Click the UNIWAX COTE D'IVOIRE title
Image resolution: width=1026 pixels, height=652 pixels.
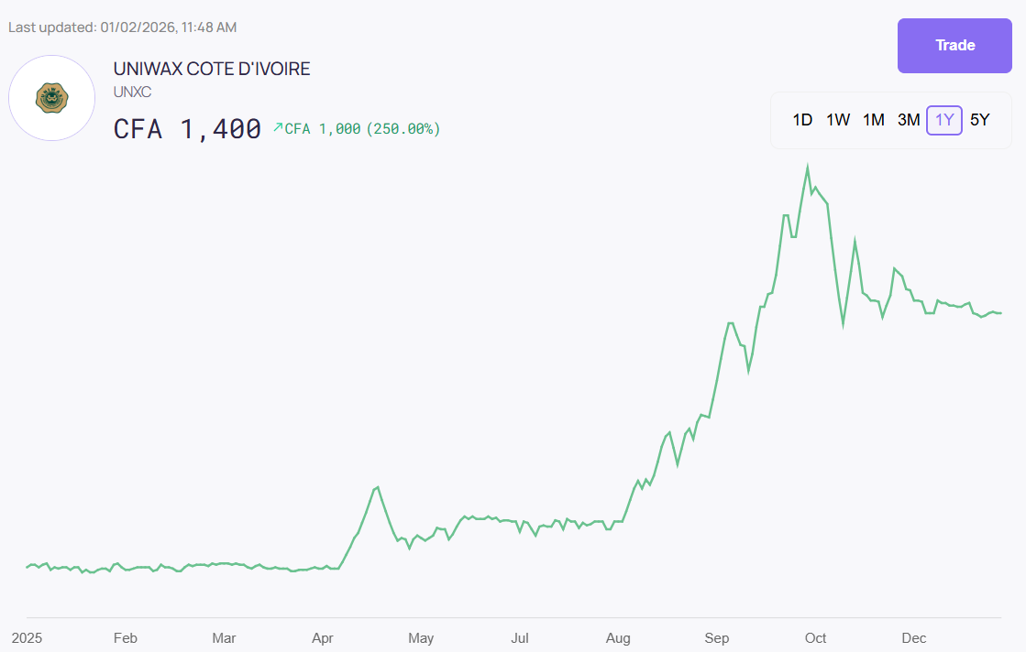[212, 69]
